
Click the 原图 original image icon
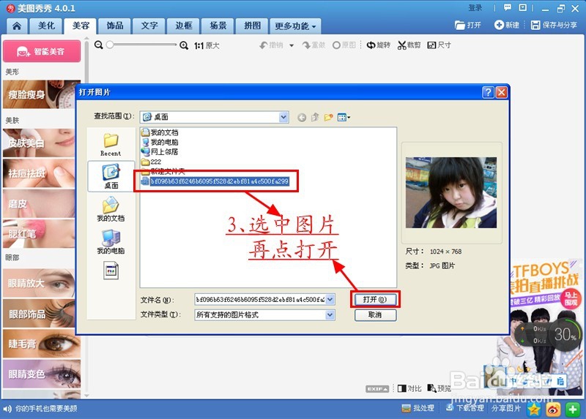(x=336, y=45)
